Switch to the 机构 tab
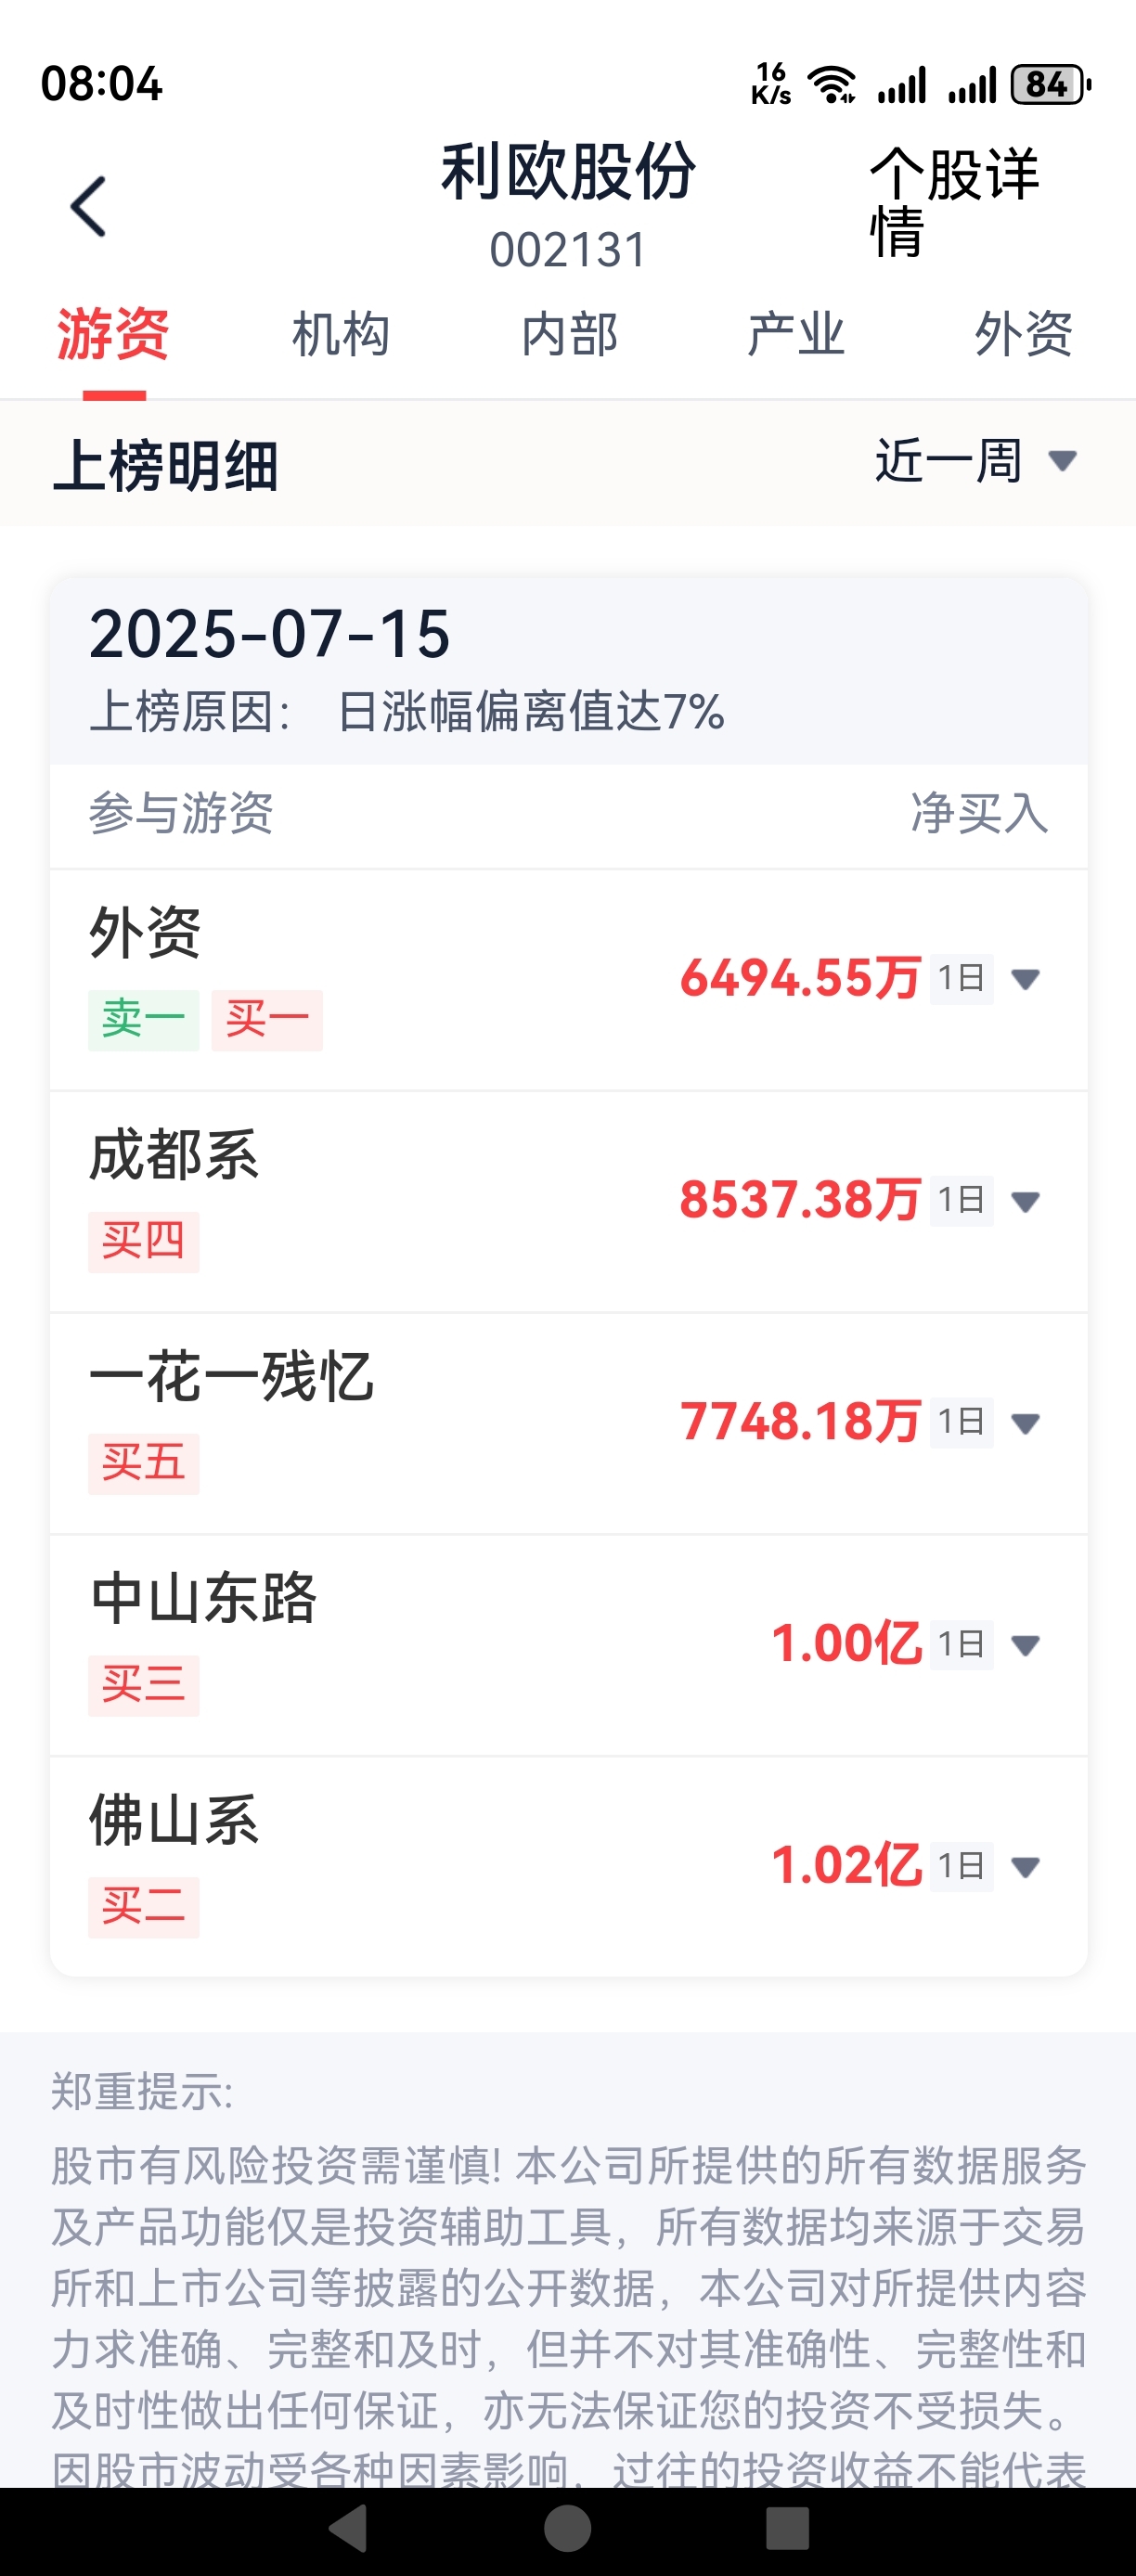Screen dimensions: 1136x2576 pyautogui.click(x=341, y=334)
